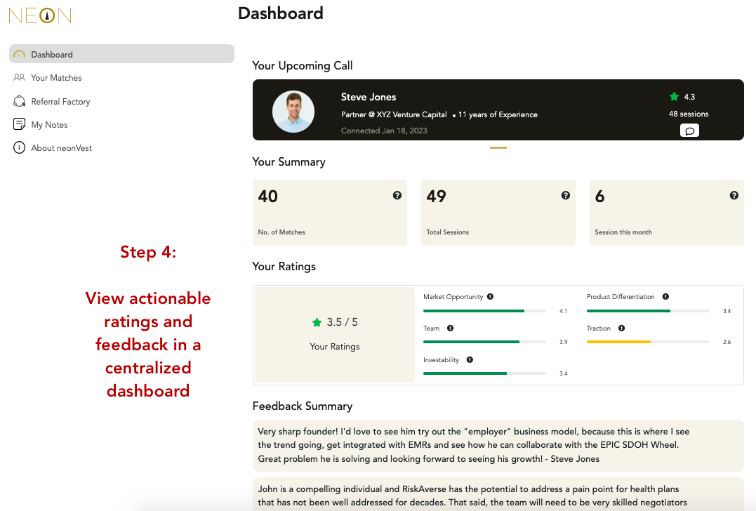Click the 3.4 Product Differentiation score
Screen dimensions: 756x511
click(727, 311)
